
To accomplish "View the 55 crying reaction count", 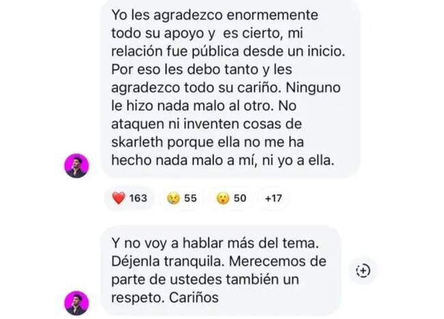I will pos(191,198).
